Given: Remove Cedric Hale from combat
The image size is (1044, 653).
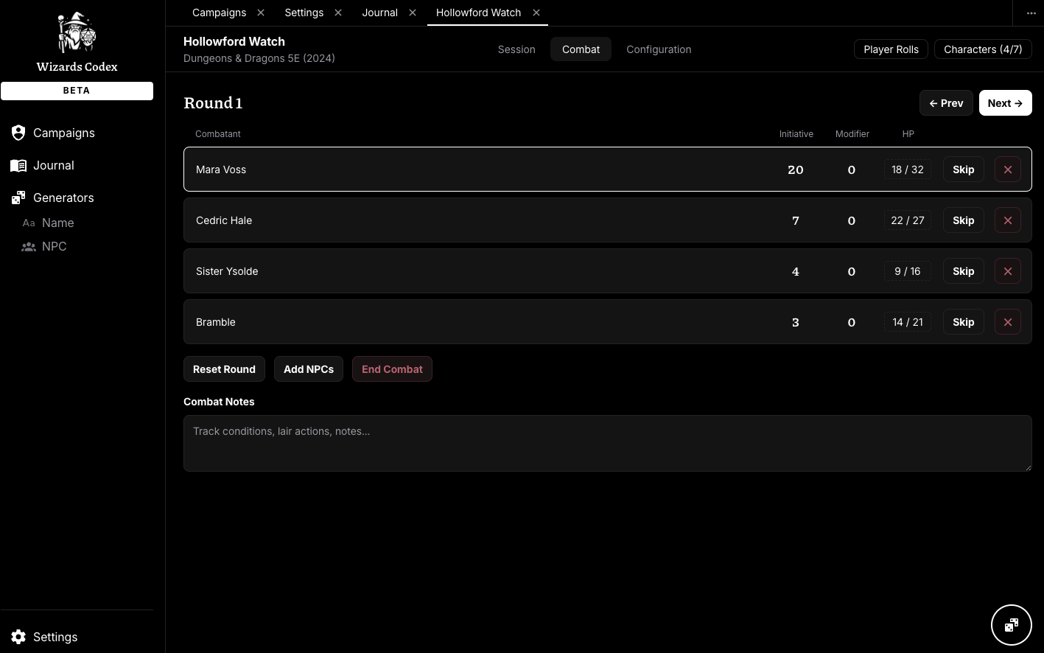Looking at the screenshot, I should point(1008,220).
